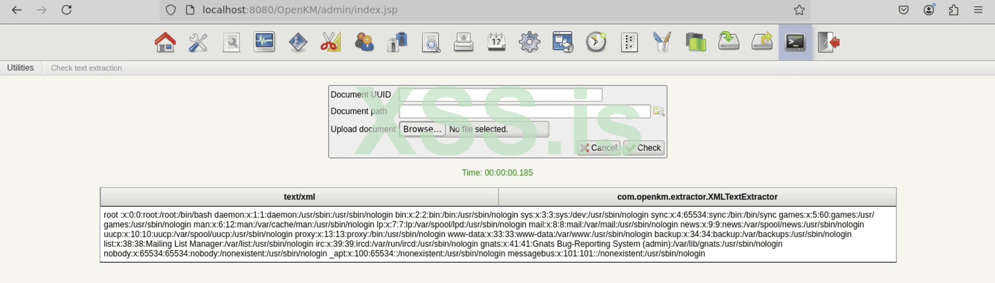Screen dimensions: 995x283
Task: Open the drive with green arrow import icon
Action: 729,42
